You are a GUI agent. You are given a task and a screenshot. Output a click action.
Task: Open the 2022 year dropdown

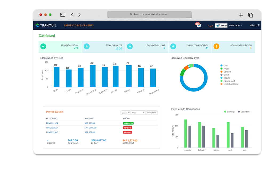125,113
